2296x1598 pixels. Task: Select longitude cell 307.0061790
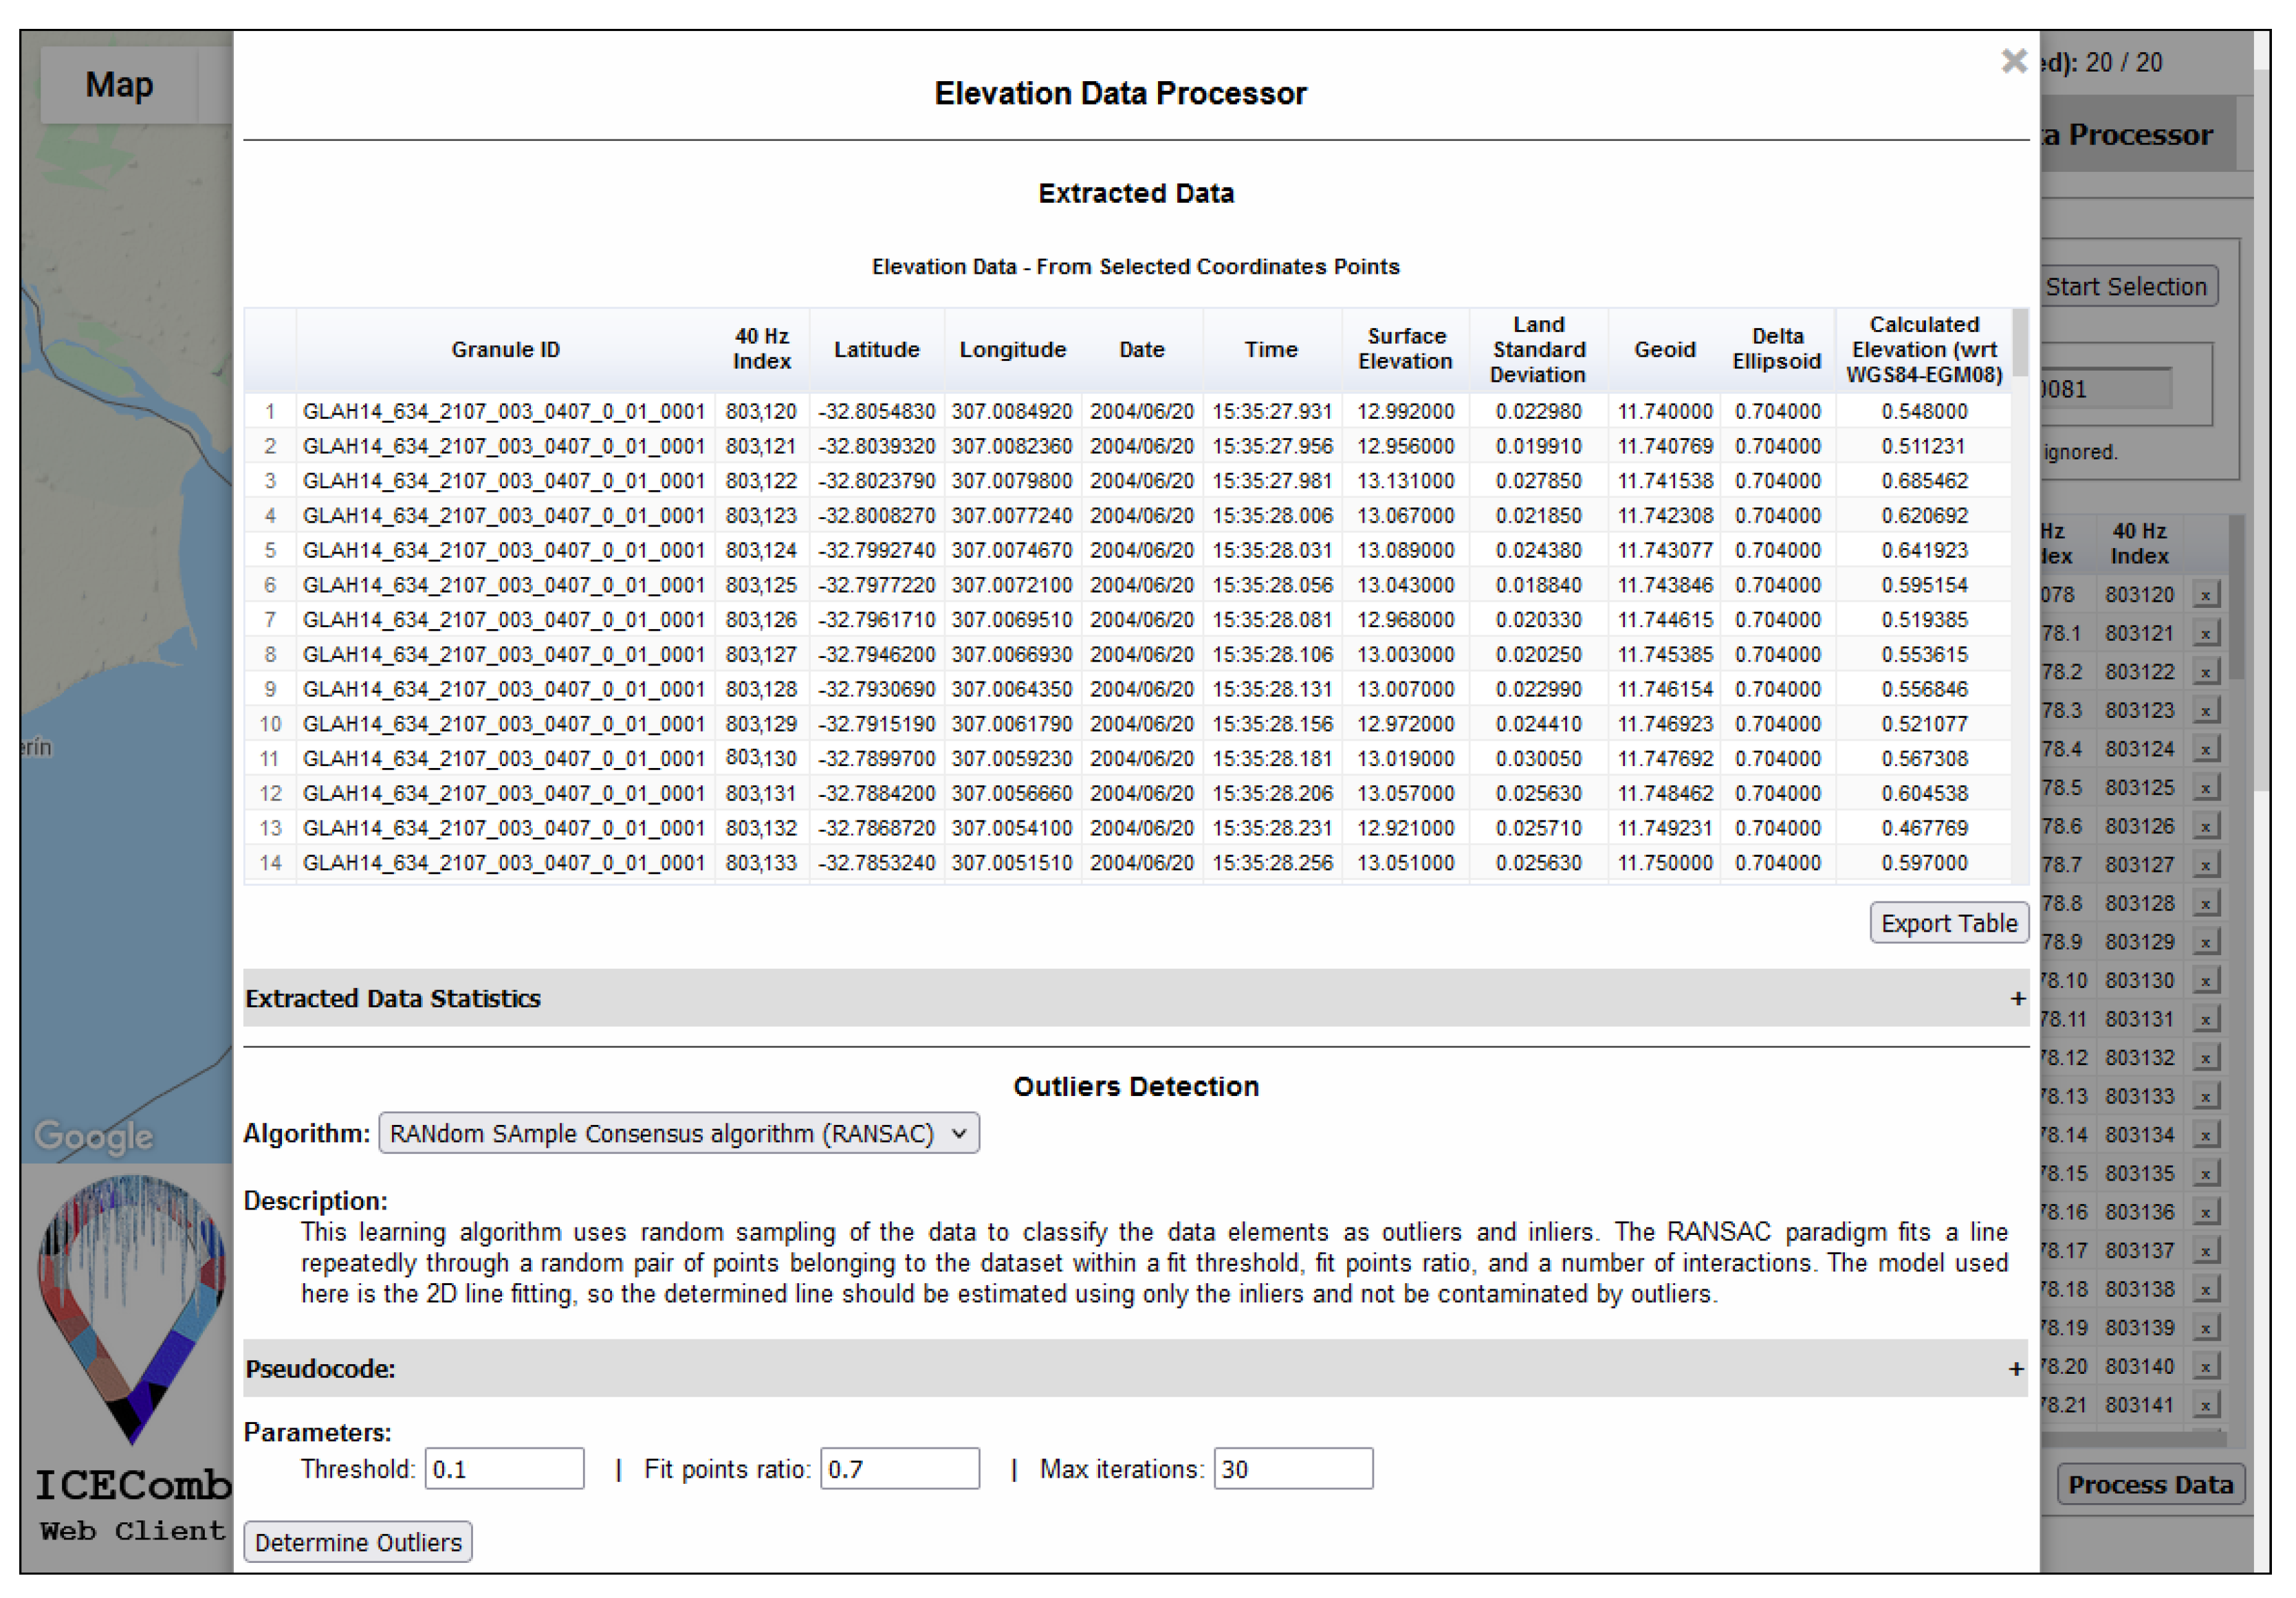1012,724
